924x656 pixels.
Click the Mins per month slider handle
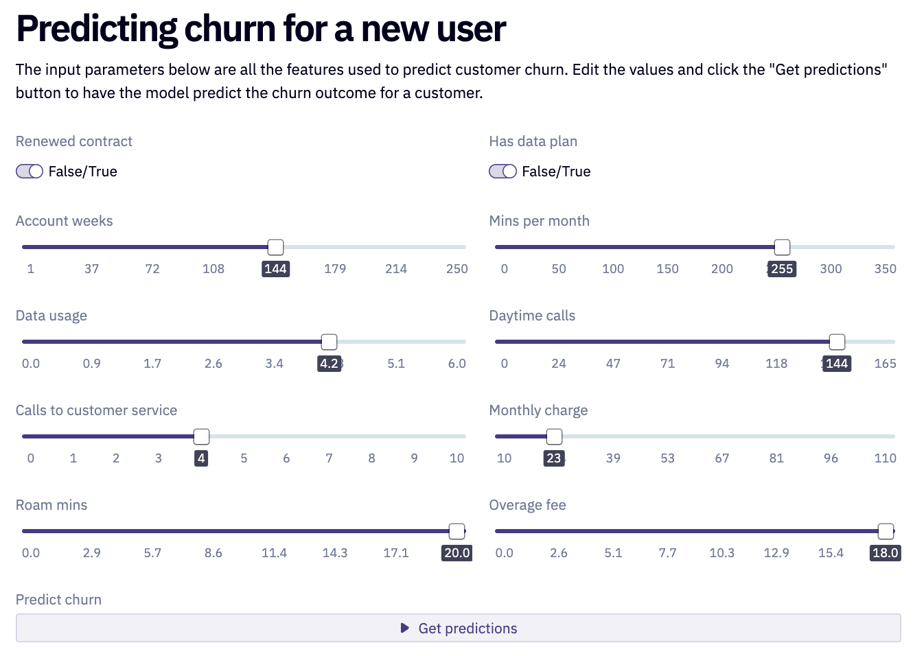[x=782, y=247]
